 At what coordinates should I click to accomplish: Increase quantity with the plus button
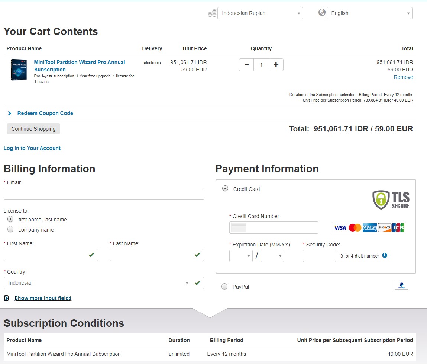tap(276, 65)
